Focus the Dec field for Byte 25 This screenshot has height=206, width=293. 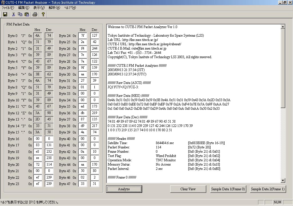coord(94,42)
